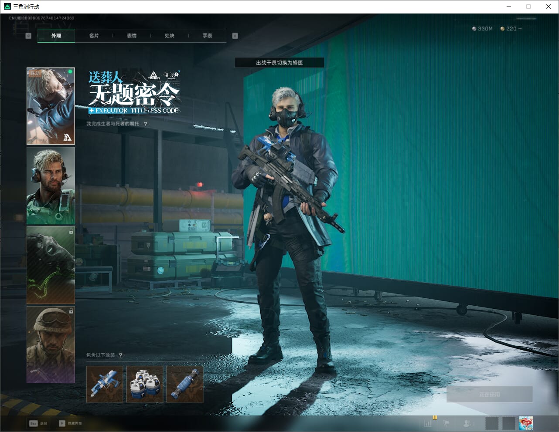Switch to the 表情 tab

coord(132,36)
